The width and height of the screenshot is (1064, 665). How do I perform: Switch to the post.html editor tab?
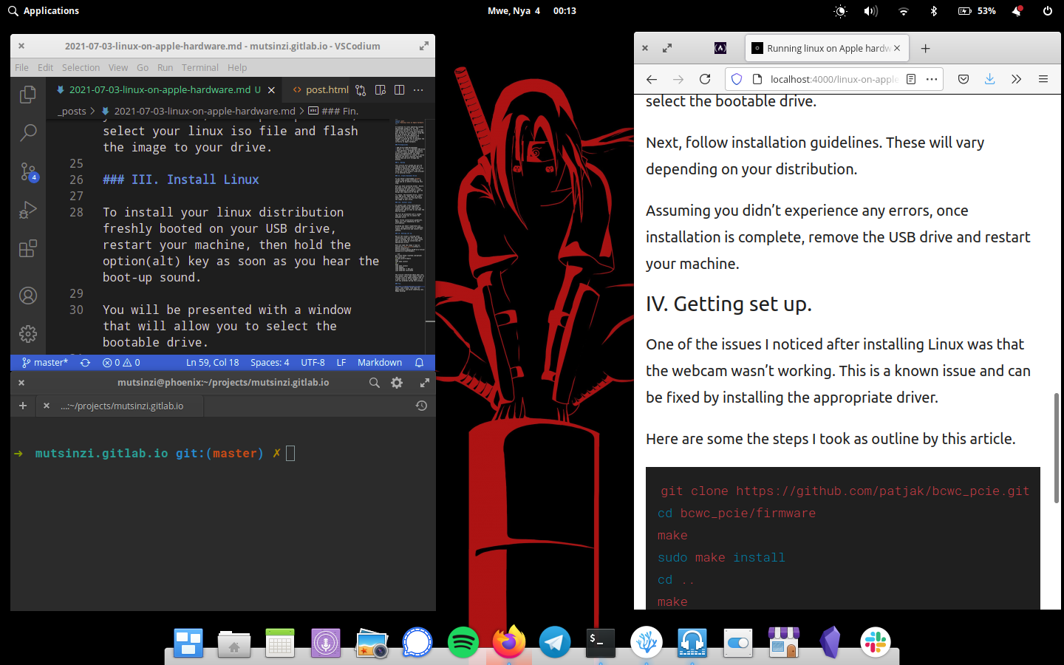(320, 89)
